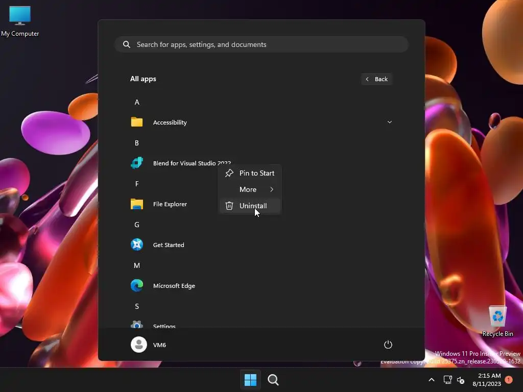
Task: Show hidden tray icons chevron
Action: click(x=431, y=380)
